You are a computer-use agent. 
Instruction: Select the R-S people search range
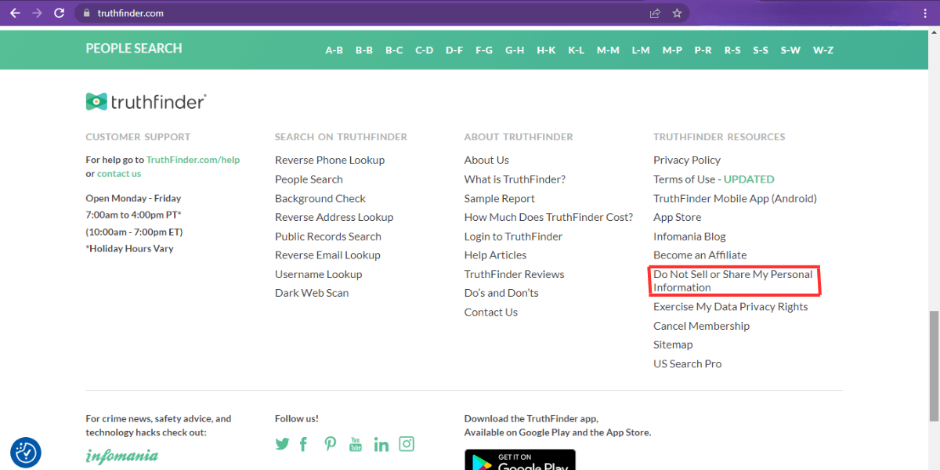[732, 50]
